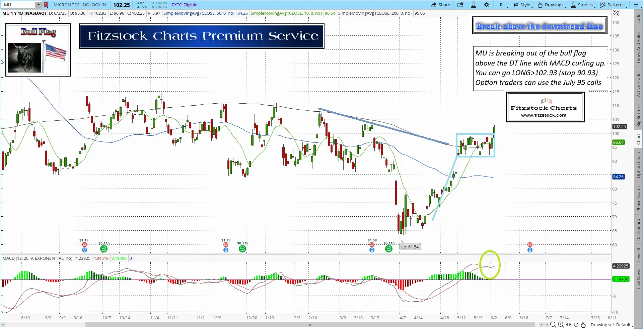Click the zoom out magnifier icon
This screenshot has width=643, height=329.
click(x=553, y=325)
